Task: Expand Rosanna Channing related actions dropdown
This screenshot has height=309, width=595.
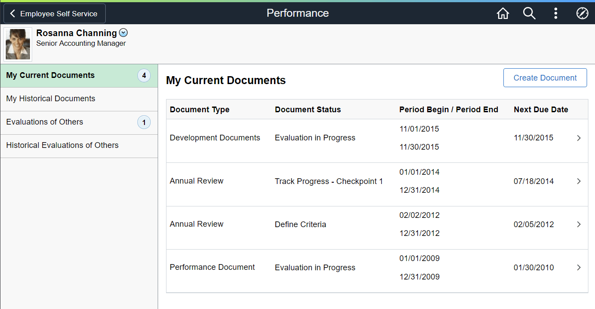Action: coord(123,33)
